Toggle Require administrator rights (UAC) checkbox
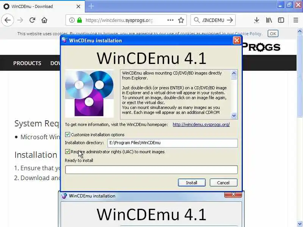The image size is (303, 227). pos(67,152)
